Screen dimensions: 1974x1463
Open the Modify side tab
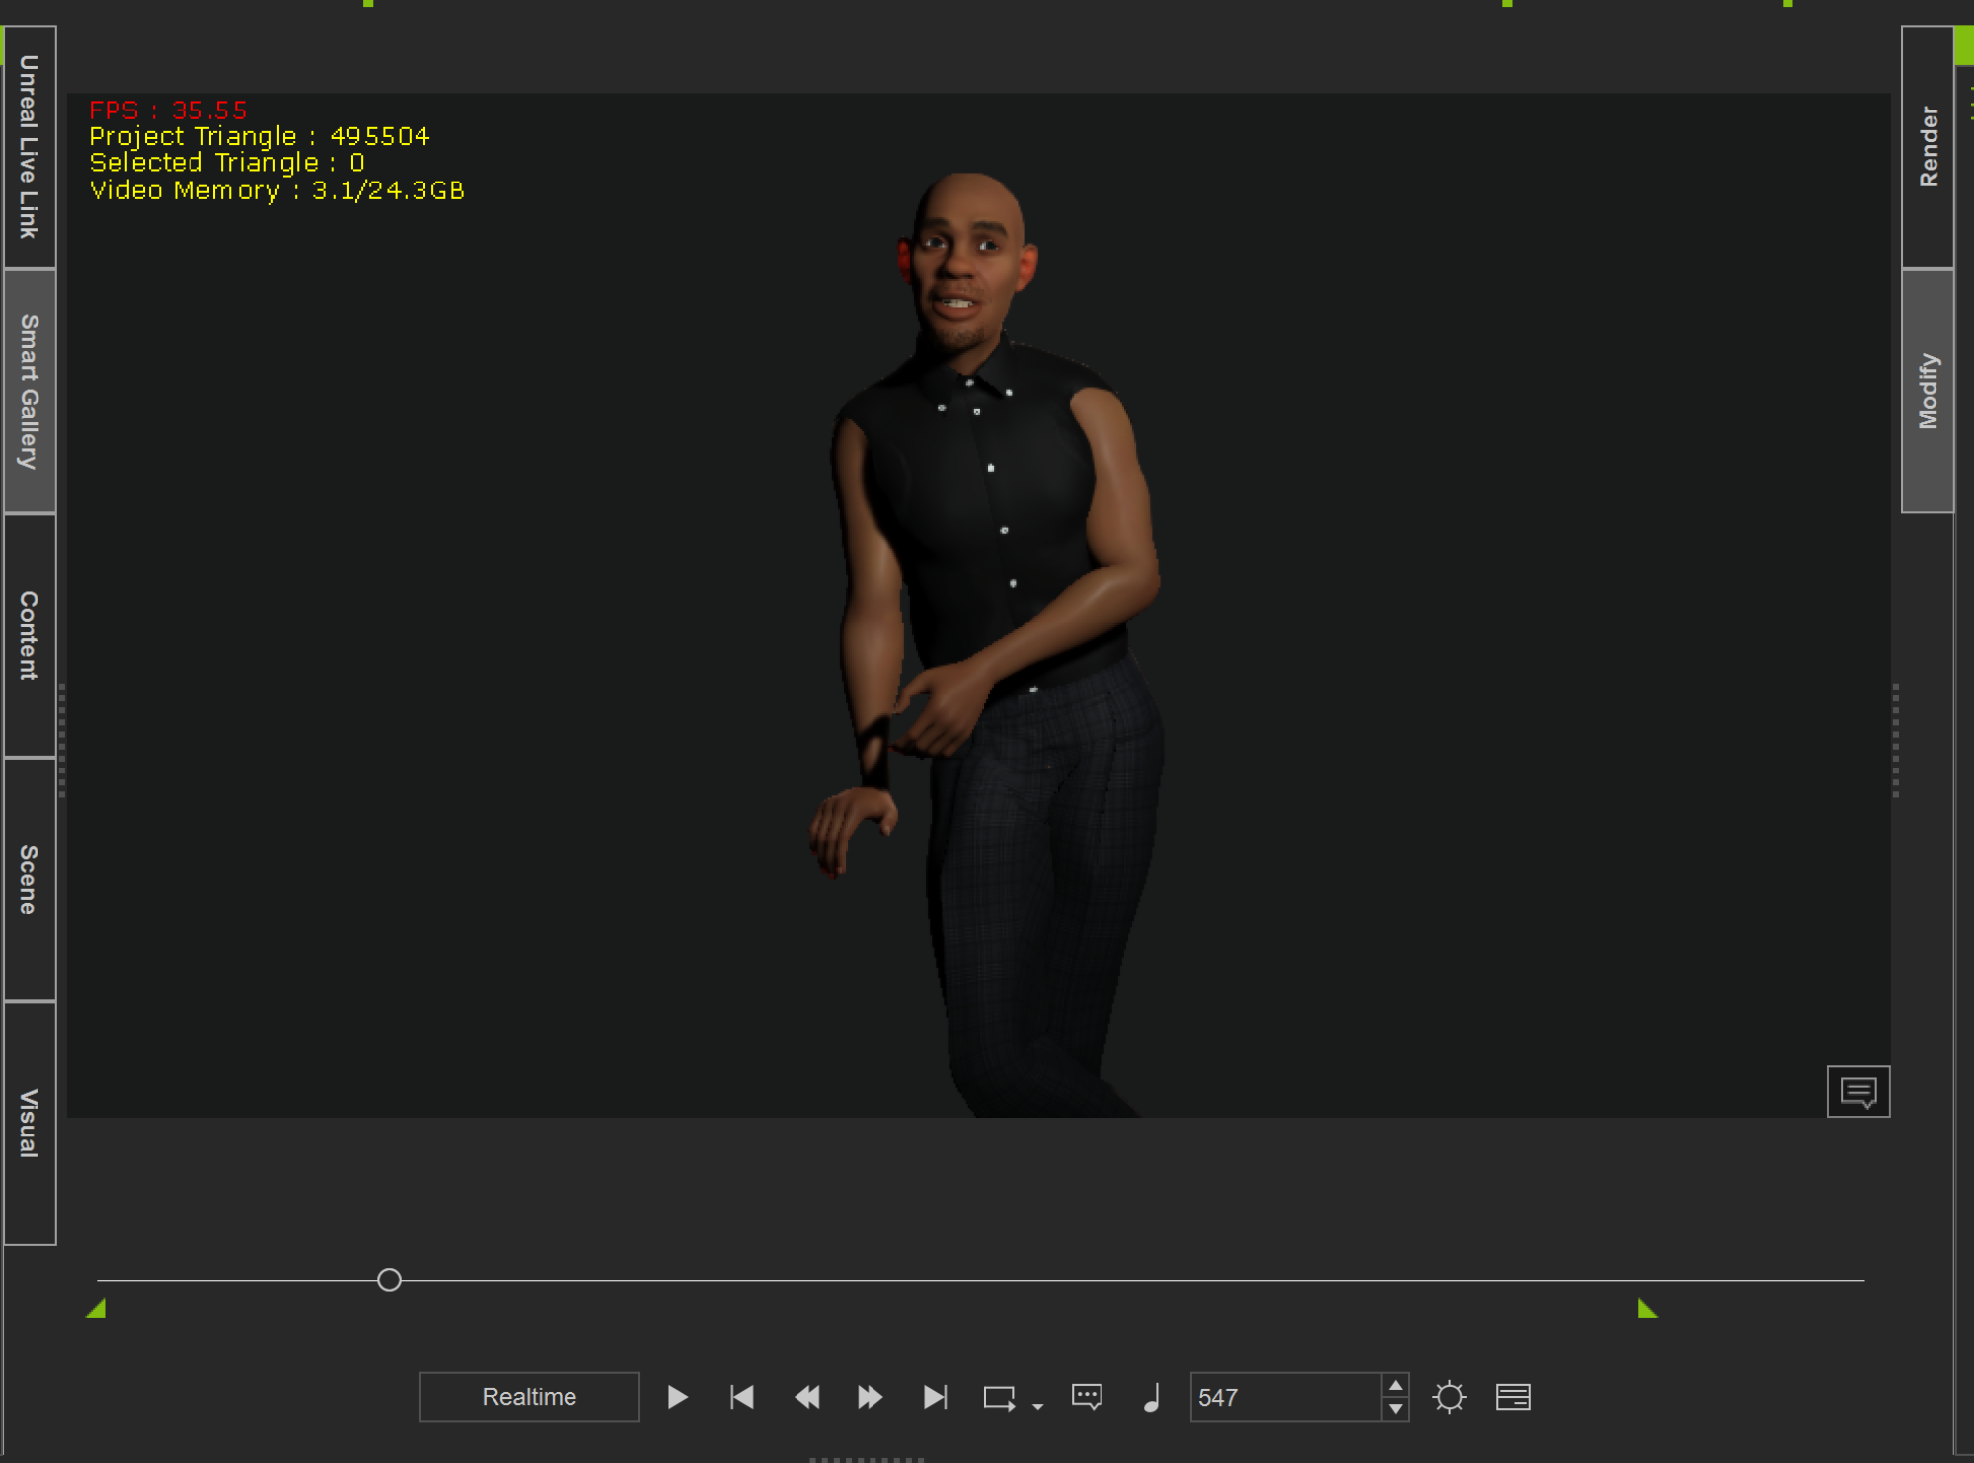[x=1928, y=391]
